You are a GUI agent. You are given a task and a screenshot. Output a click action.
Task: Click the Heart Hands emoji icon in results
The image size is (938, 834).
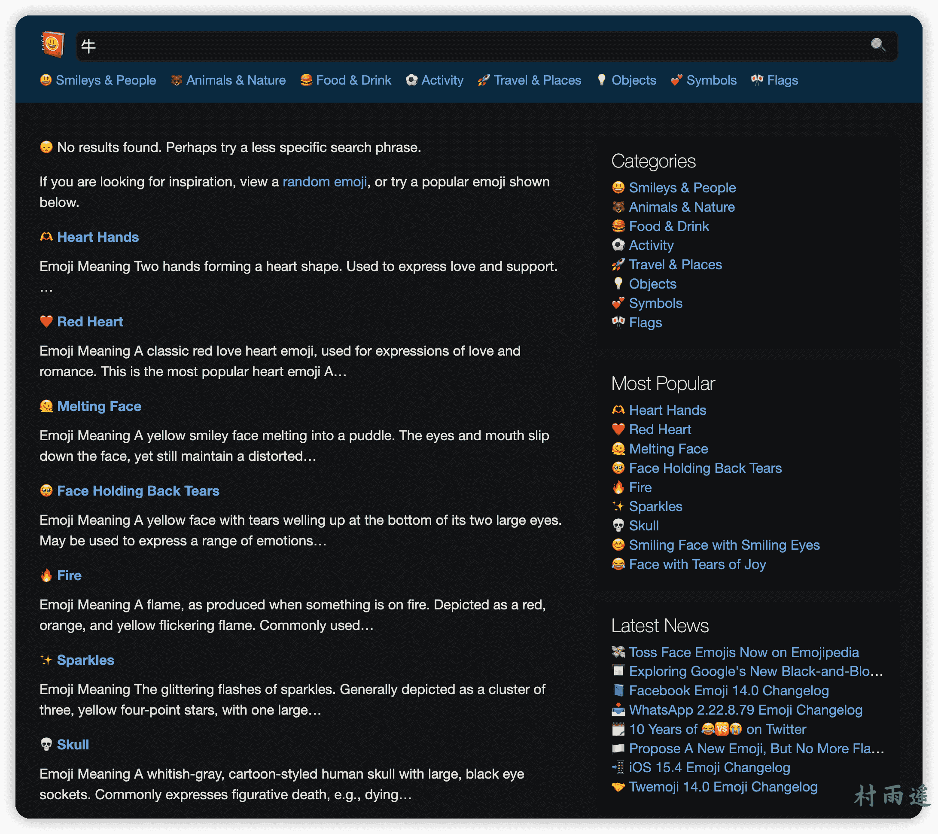[x=46, y=237]
